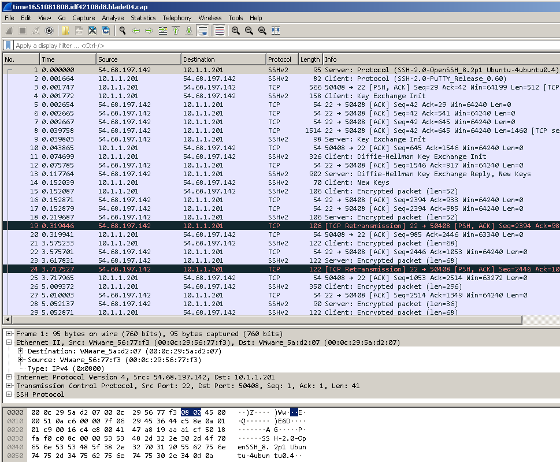Jump to the first packet icon

(176, 31)
